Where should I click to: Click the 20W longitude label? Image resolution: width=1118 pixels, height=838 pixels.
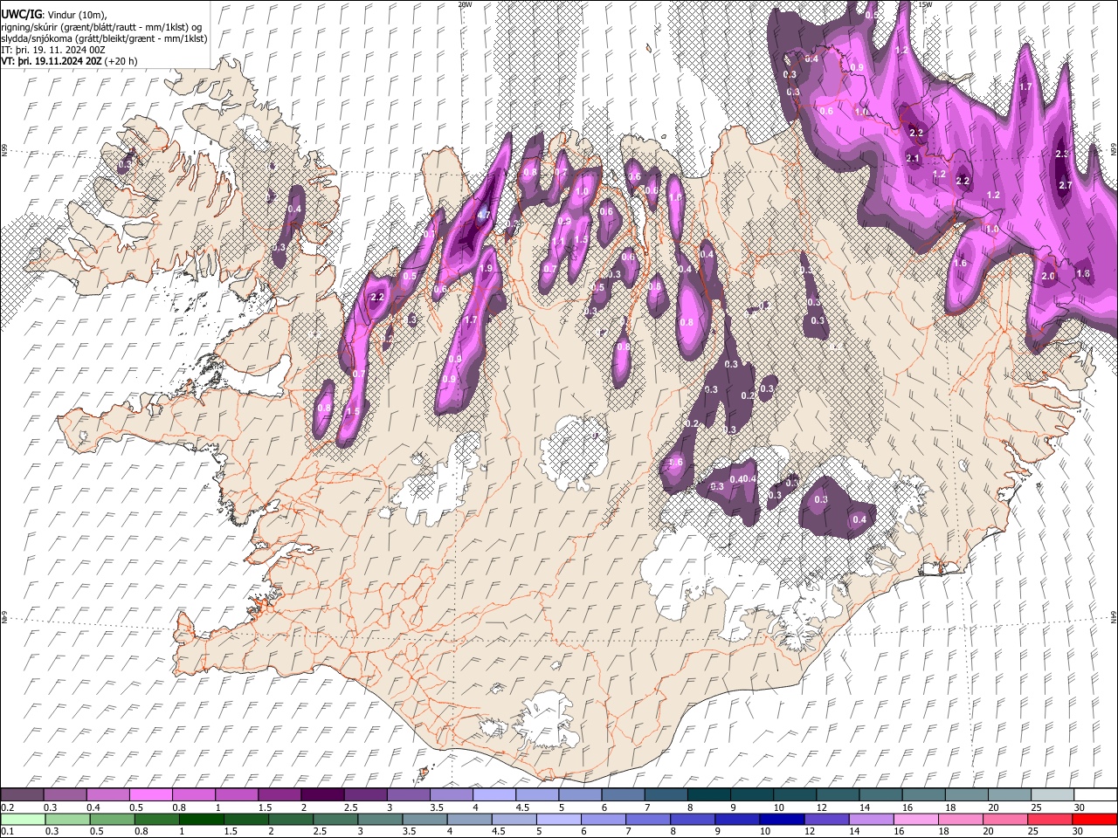465,4
